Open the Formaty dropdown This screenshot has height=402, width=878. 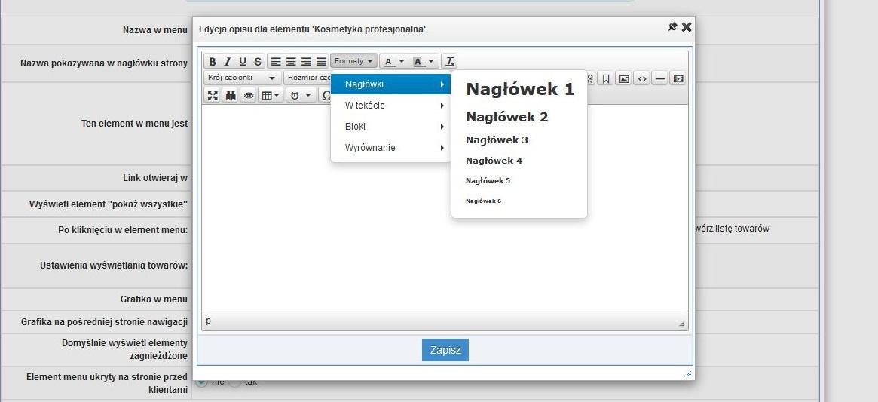[x=354, y=61]
